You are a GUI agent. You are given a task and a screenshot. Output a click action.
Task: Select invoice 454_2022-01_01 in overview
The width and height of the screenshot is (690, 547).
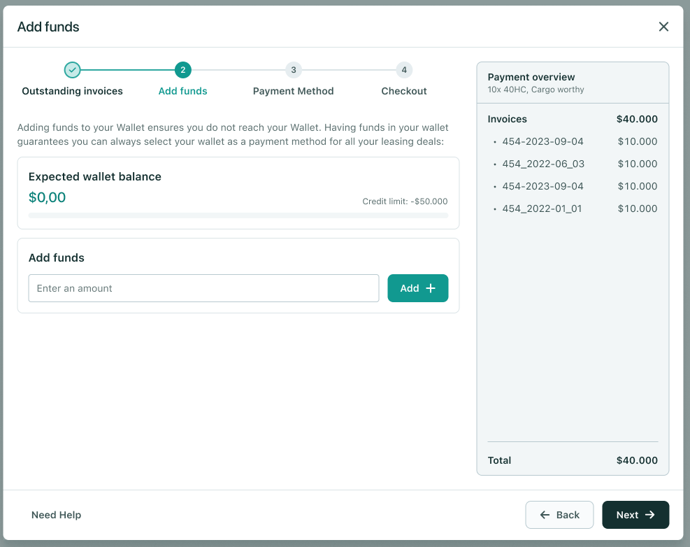541,208
